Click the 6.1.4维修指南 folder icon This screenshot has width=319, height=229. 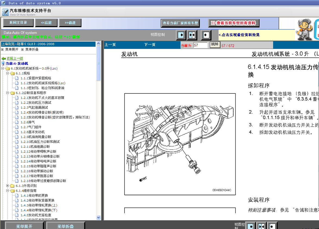[x=12, y=191]
